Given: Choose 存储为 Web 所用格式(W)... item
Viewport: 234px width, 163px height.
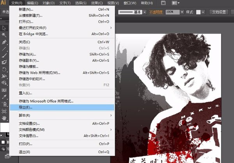Looking at the screenshot, I should (62, 73).
